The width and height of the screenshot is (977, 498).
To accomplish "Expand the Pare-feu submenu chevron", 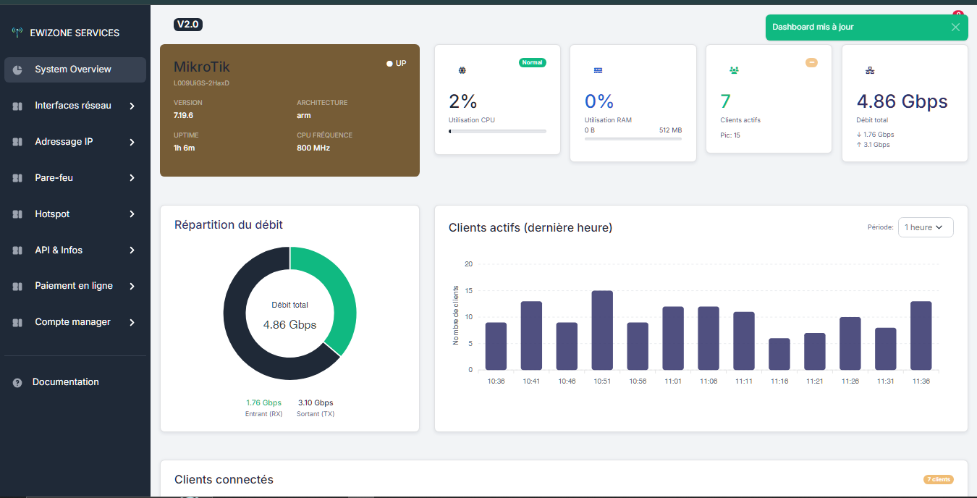I will coord(132,178).
